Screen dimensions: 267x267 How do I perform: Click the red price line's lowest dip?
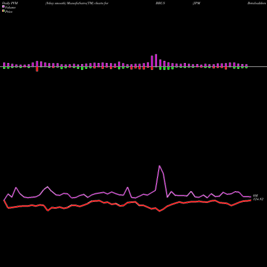160,211
